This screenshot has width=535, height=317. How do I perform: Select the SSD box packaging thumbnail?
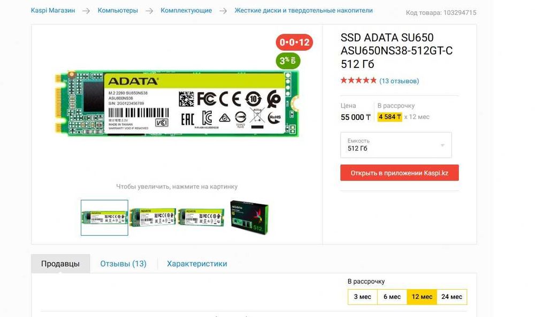click(x=249, y=217)
